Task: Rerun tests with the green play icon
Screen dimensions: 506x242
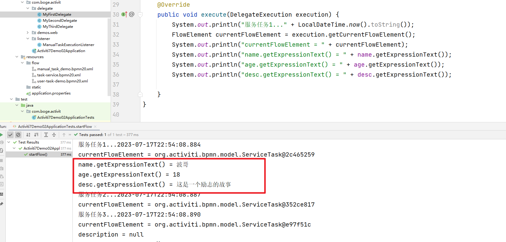Action: 1,135
